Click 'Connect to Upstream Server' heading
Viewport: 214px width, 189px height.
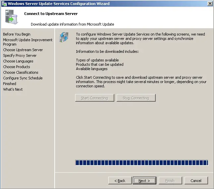pos(51,14)
